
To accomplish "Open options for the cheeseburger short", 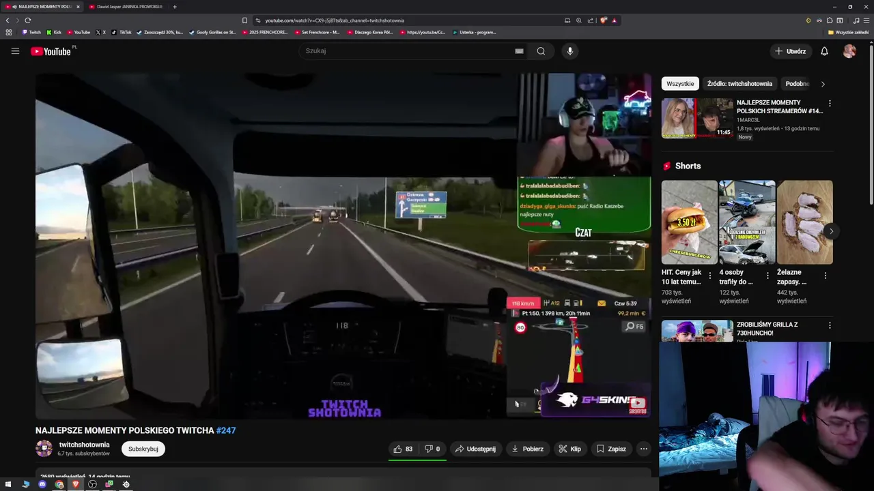I will 709,276.
